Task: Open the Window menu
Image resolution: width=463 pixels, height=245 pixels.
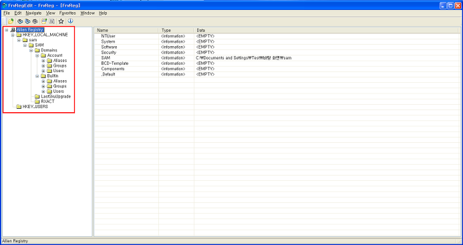Action: [x=88, y=13]
